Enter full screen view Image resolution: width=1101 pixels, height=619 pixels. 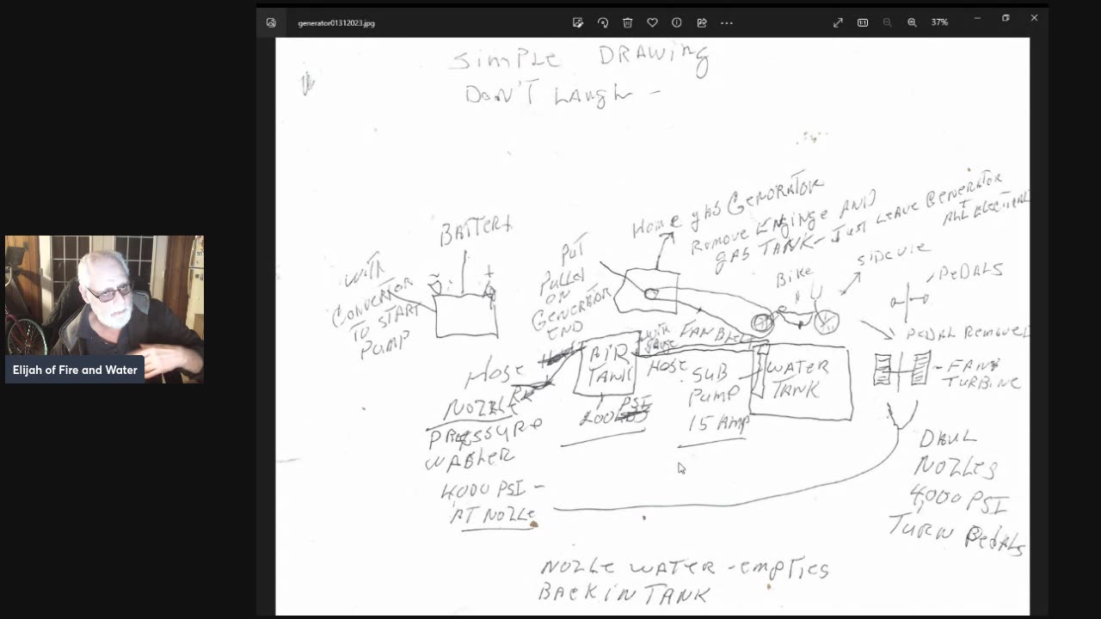pos(838,22)
